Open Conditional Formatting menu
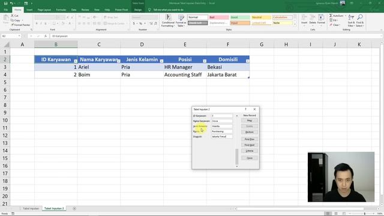 coord(168,20)
